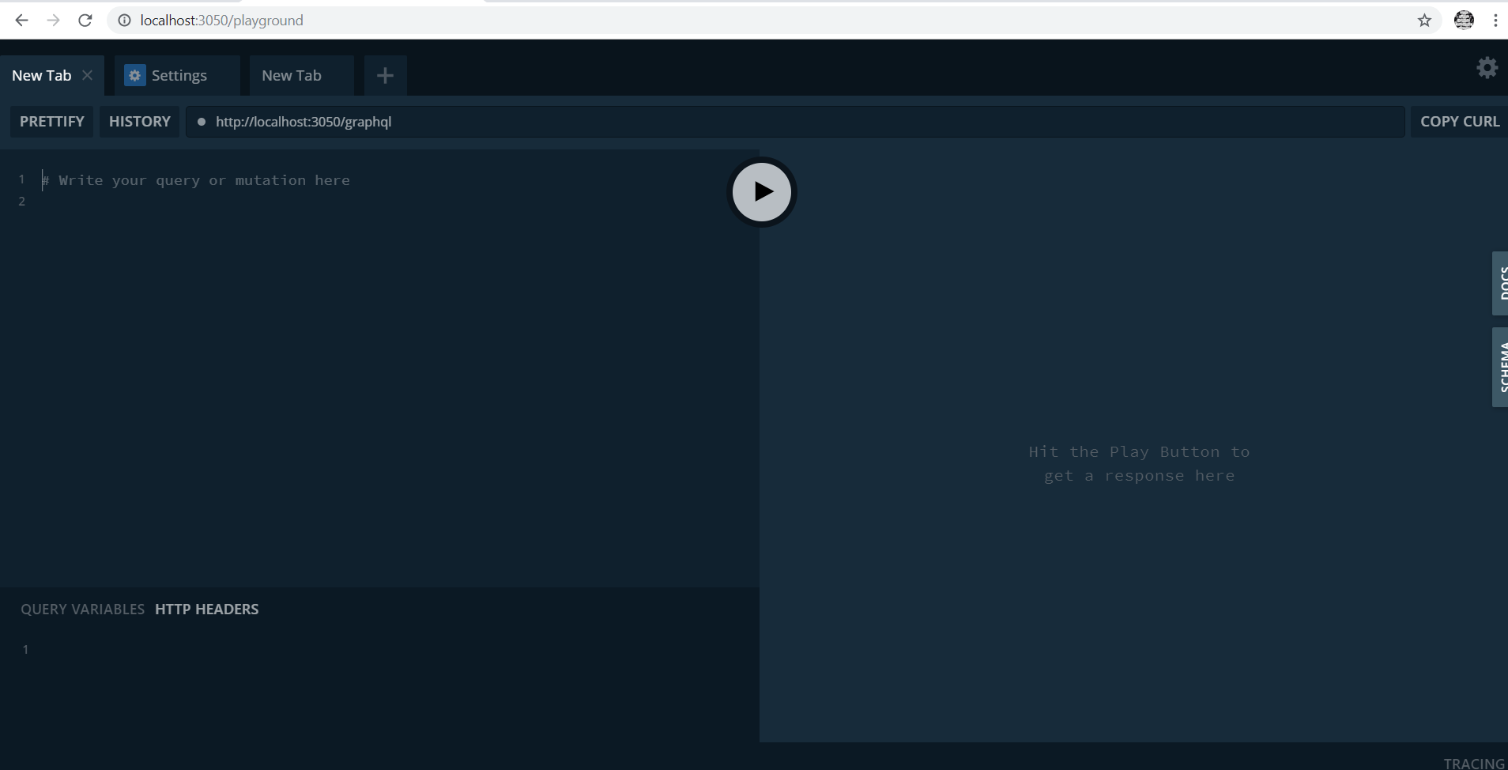Select the second New Tab

292,74
